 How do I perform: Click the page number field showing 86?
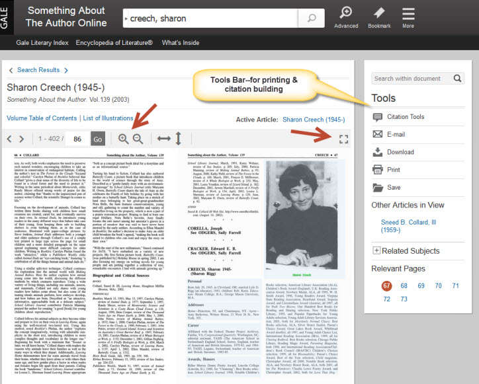tap(77, 139)
